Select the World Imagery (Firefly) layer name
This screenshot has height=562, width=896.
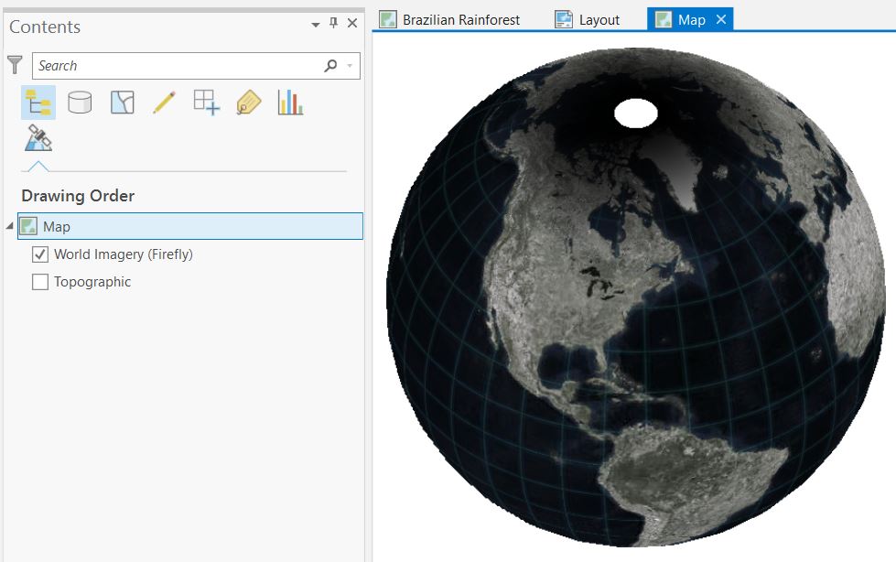click(124, 254)
